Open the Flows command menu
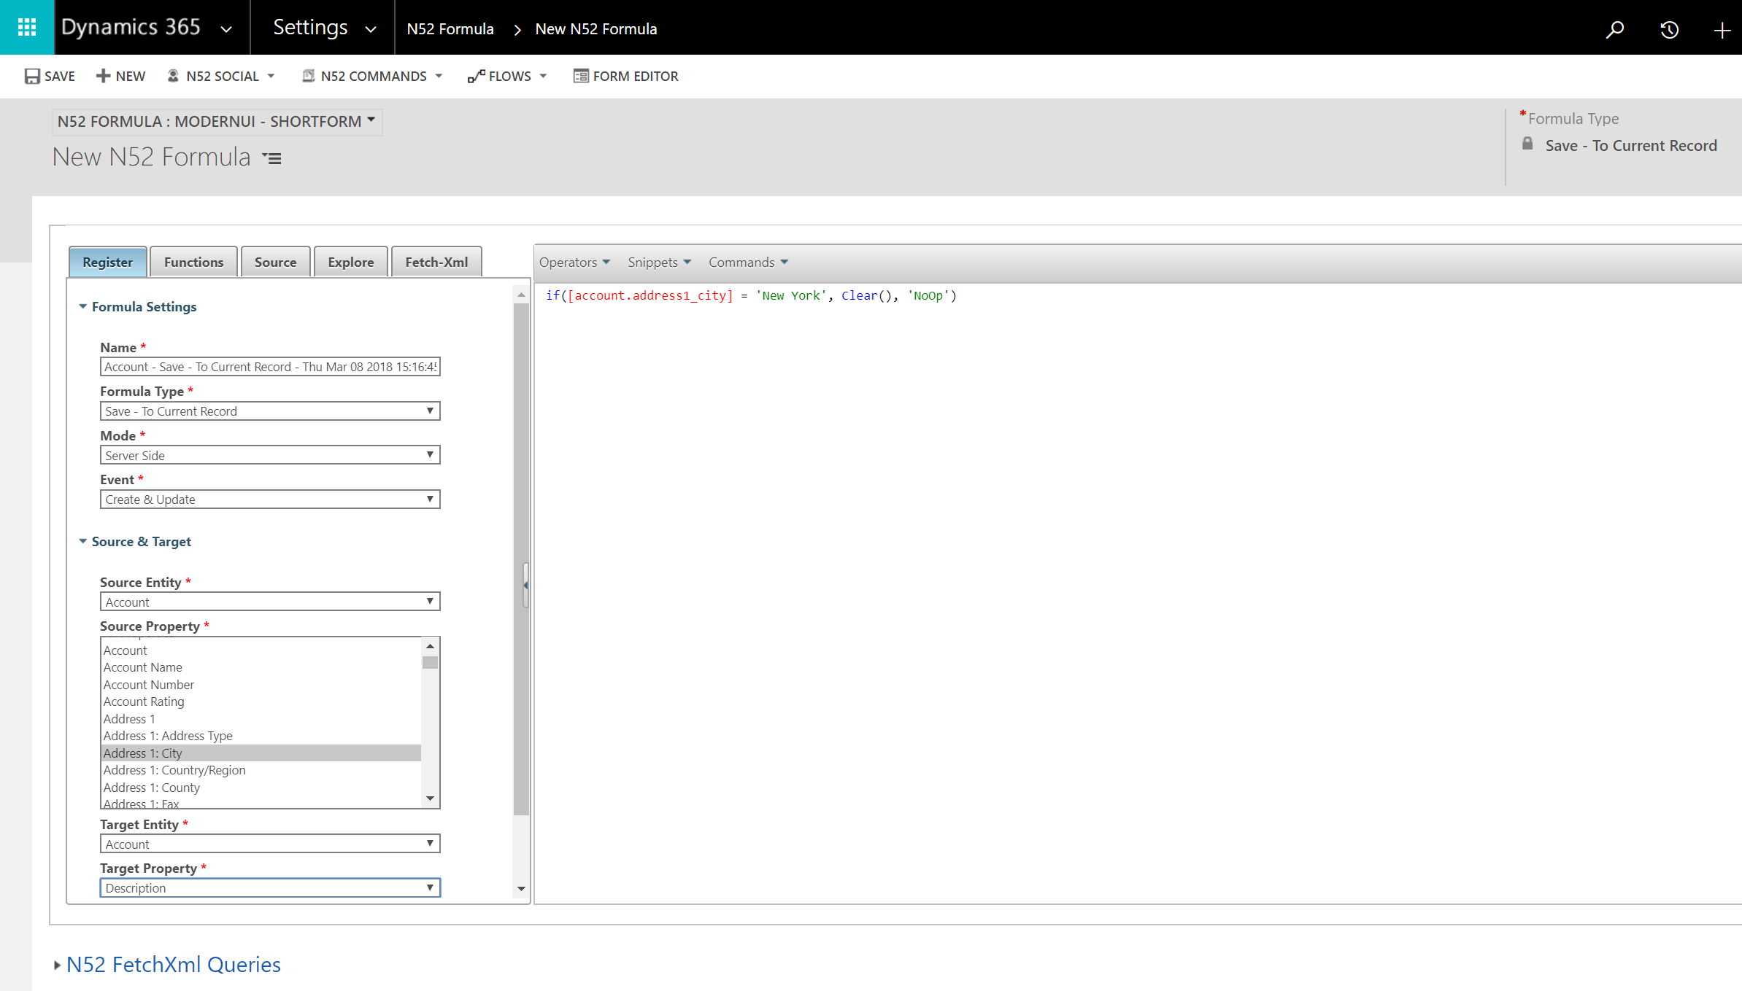The width and height of the screenshot is (1742, 991). click(508, 76)
